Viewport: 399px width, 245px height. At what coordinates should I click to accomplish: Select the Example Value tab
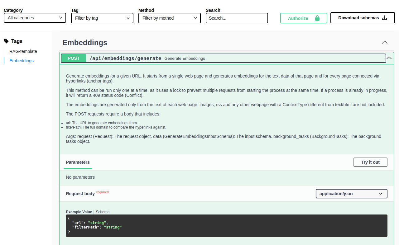(79, 212)
